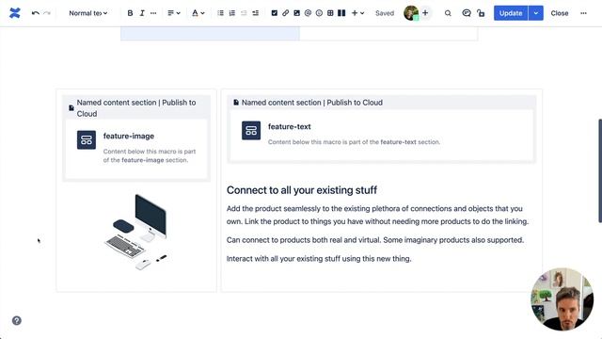Click the heading Connect to all your existing stuff

click(302, 190)
